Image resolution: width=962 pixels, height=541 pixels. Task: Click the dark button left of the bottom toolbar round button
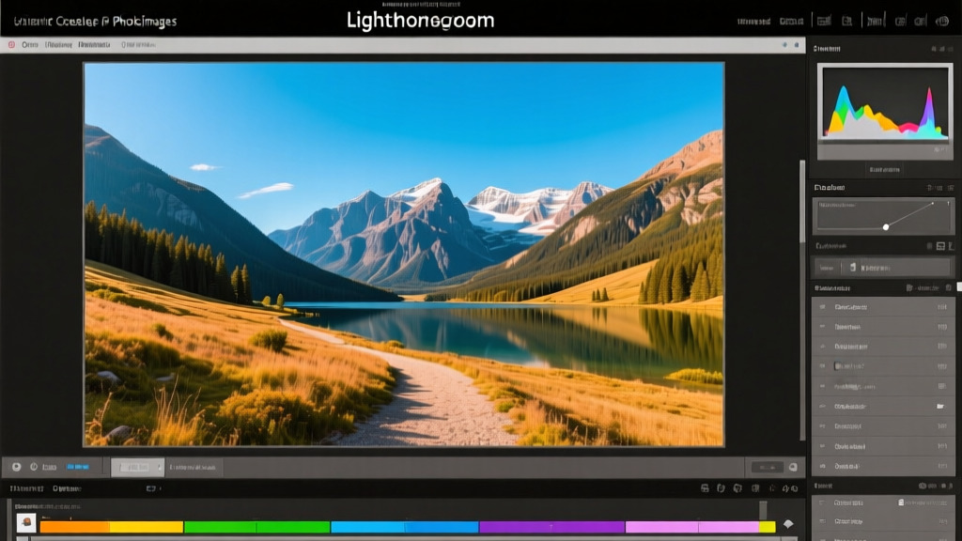coord(767,468)
